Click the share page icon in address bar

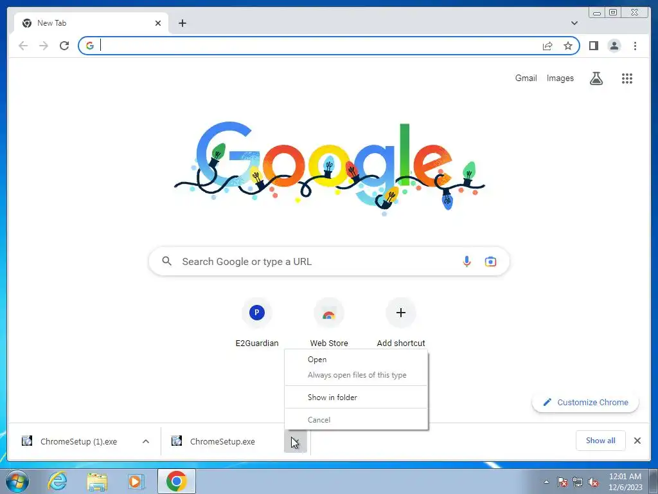pyautogui.click(x=547, y=46)
